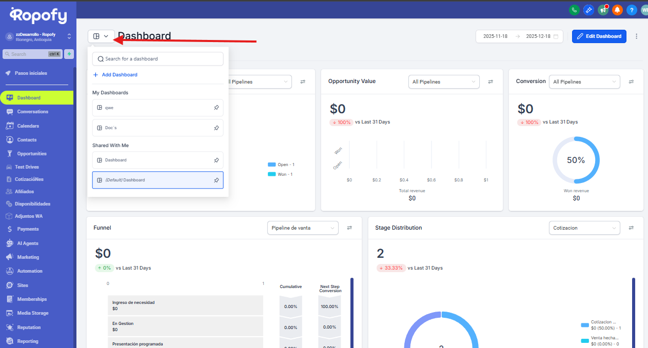Open the Cotizacion stage dropdown
Image resolution: width=648 pixels, height=348 pixels.
coord(584,228)
